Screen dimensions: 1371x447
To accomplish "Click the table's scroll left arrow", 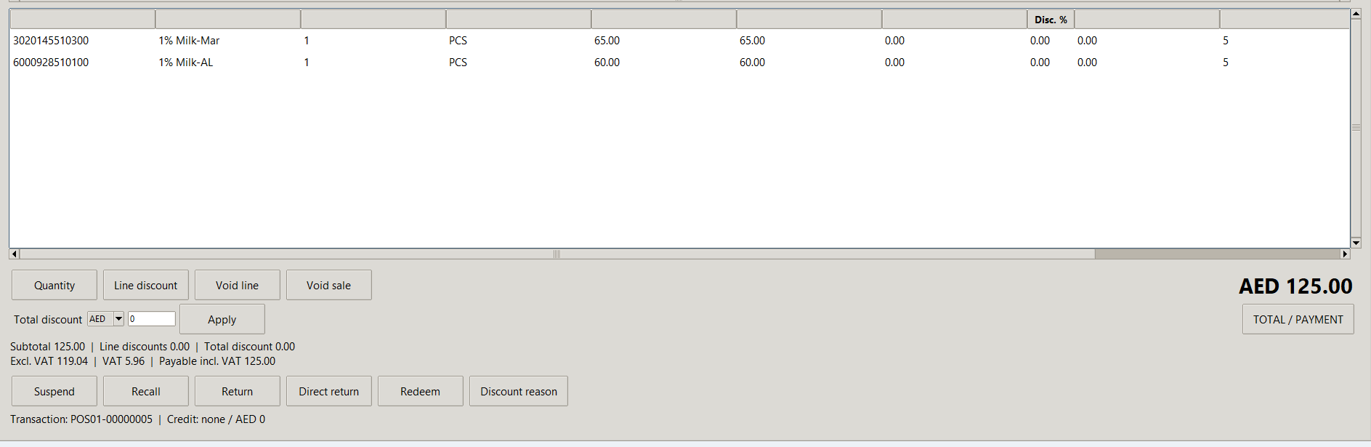I will (15, 254).
